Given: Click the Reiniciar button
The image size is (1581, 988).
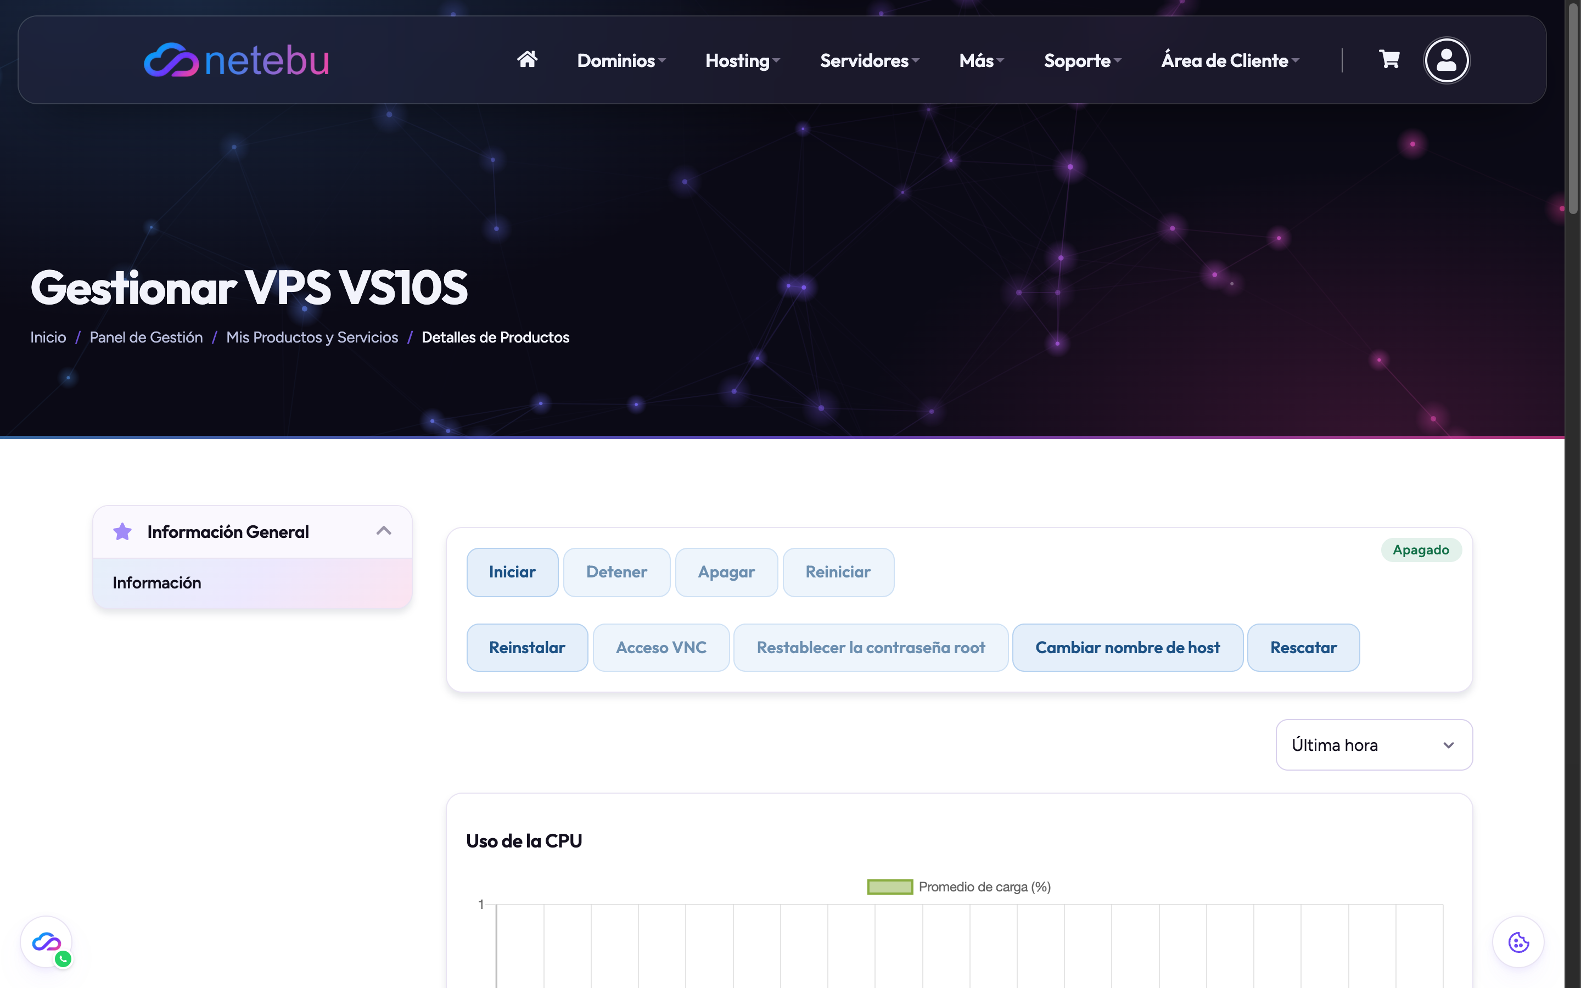Looking at the screenshot, I should [x=838, y=572].
